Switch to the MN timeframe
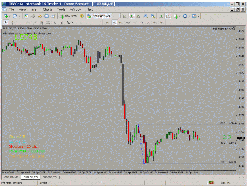The width and height of the screenshot is (247, 186). click(162, 23)
